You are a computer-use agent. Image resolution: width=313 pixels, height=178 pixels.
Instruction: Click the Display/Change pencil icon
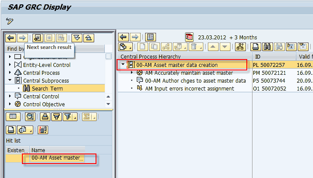[10, 21]
